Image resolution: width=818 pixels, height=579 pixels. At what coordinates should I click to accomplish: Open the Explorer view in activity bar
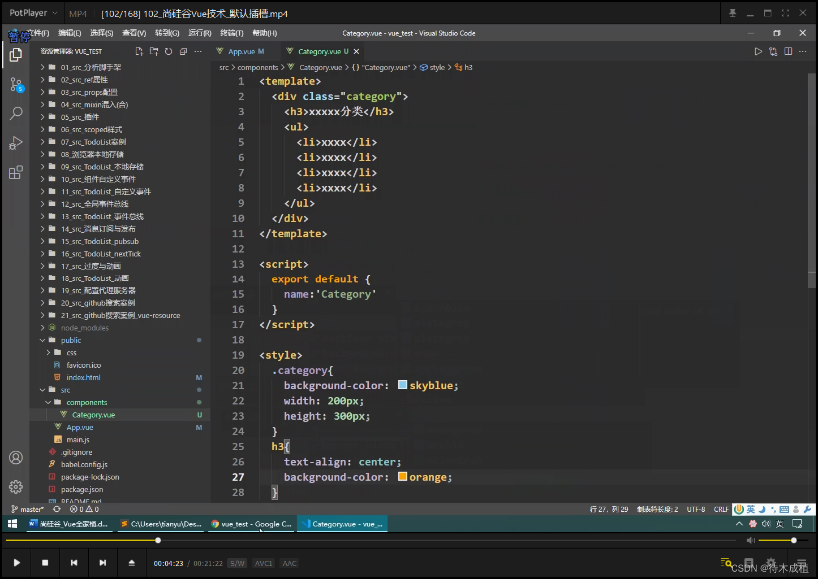(16, 55)
